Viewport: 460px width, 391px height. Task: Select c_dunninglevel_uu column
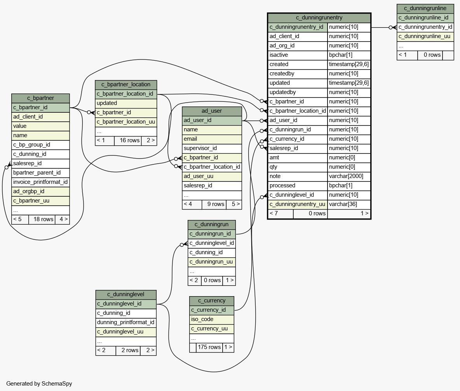coord(126,332)
